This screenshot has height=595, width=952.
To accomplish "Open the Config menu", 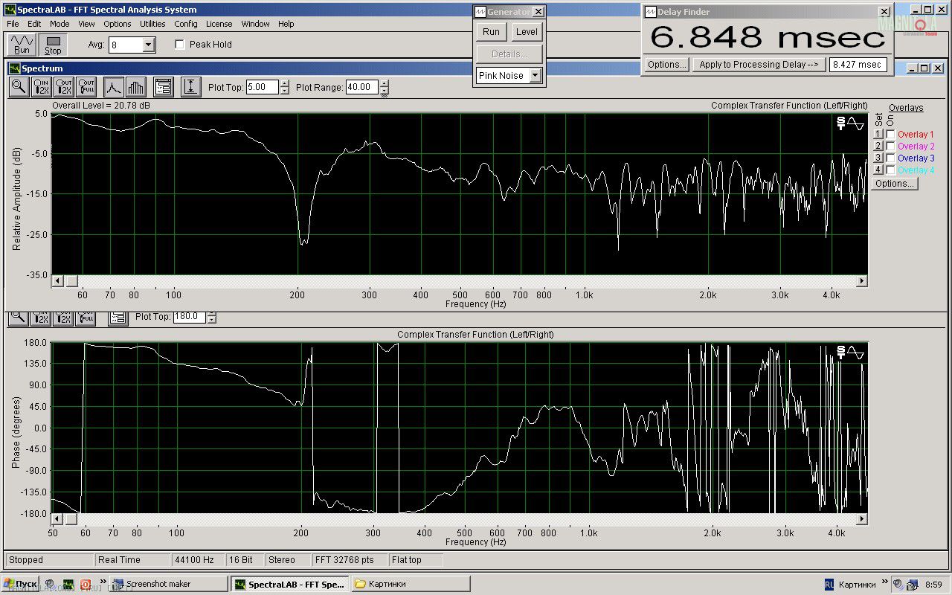I will point(186,24).
